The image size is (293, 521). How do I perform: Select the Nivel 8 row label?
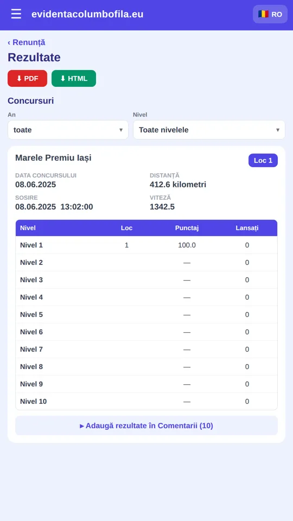[x=31, y=366]
